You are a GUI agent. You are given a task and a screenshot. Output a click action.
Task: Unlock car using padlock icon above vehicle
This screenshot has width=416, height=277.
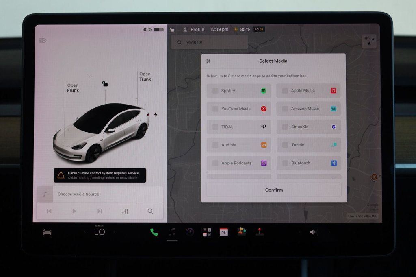tap(105, 84)
